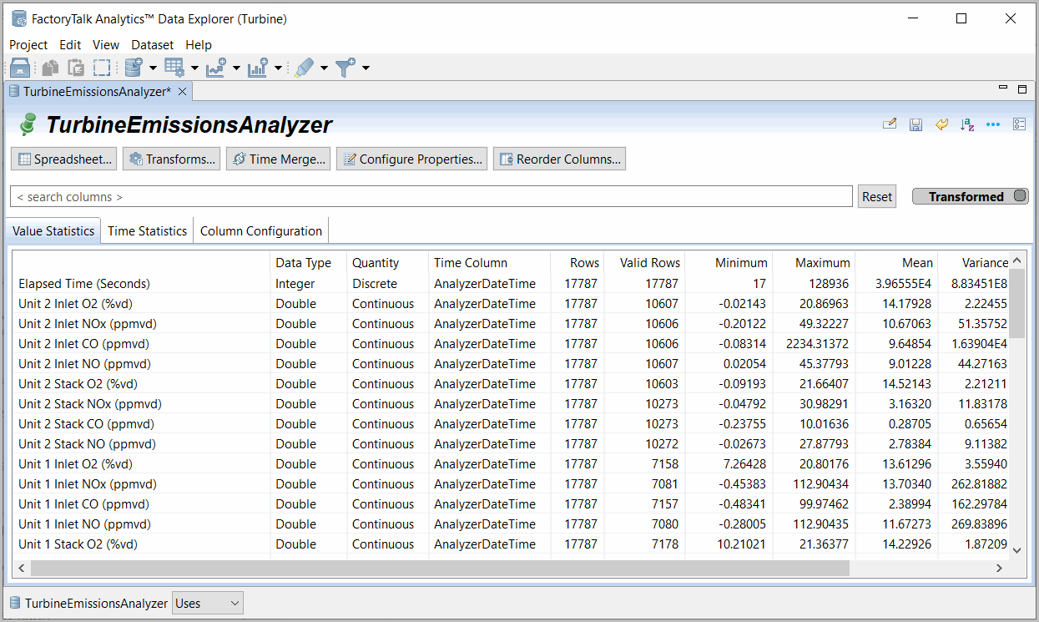Switch to the Time Statistics tab
This screenshot has width=1039, height=622.
click(x=147, y=231)
